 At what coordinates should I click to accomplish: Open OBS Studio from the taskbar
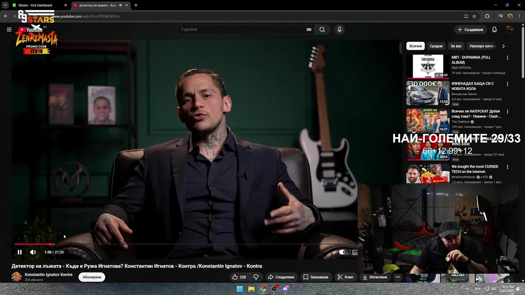(x=274, y=289)
